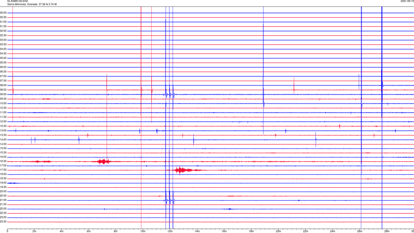The width and height of the screenshot is (414, 233).
Task: Pick the large red seismic burst on 17:30 trace
Action: pyautogui.click(x=186, y=170)
